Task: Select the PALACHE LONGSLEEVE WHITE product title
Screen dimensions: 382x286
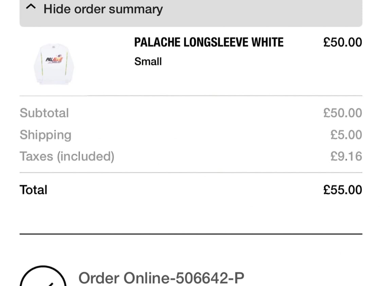Action: coord(208,43)
